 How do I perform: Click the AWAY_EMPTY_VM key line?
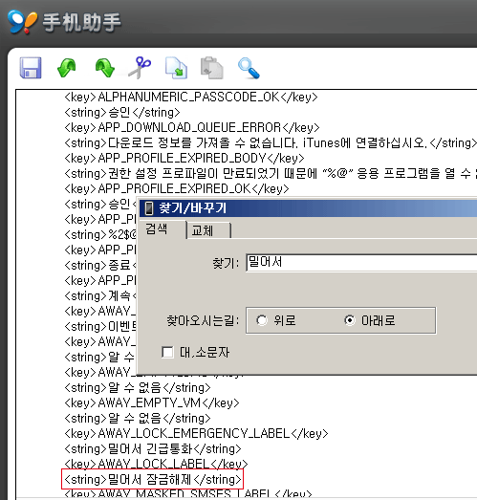152,403
